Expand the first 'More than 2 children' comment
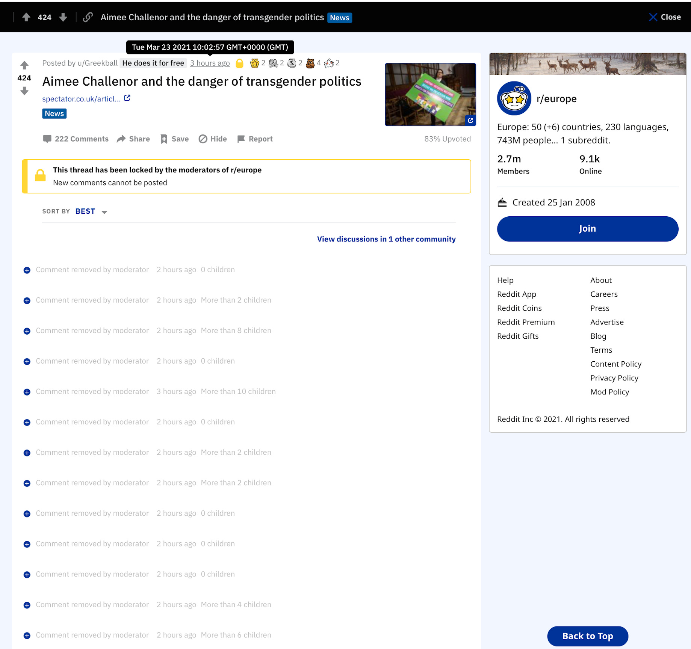The height and width of the screenshot is (649, 691). coord(27,300)
